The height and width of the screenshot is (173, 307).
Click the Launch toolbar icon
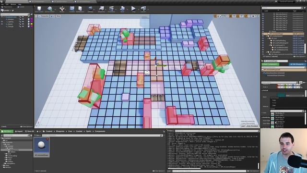(143, 9)
